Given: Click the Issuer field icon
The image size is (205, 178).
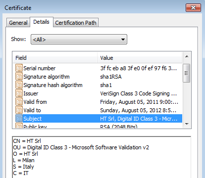Looking at the screenshot, I should click(x=19, y=93).
